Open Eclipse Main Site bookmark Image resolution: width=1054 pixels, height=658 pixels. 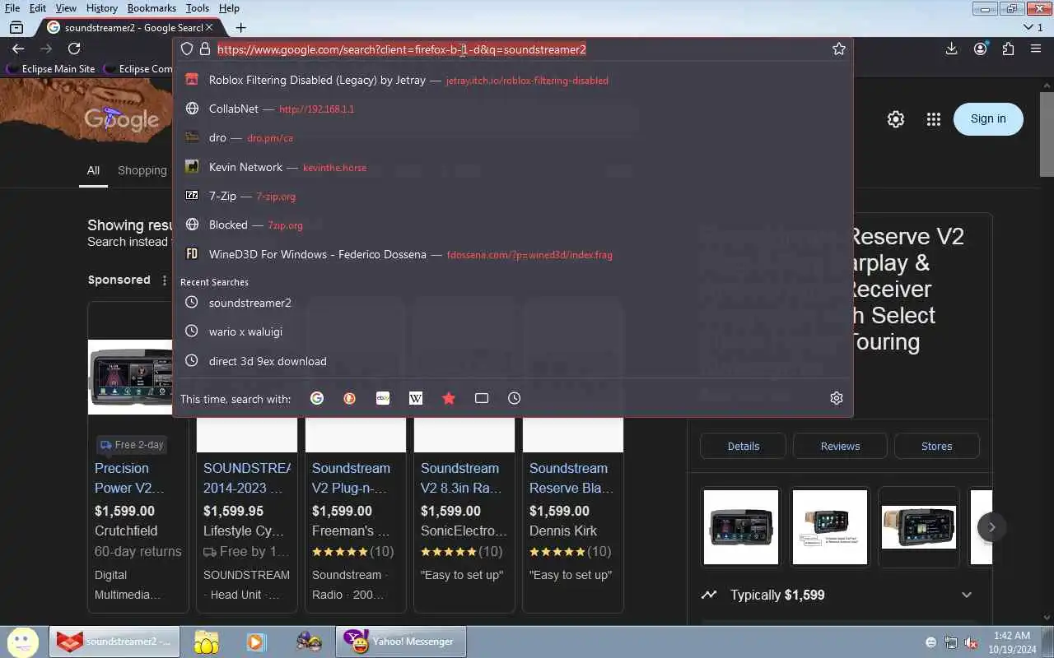point(50,69)
